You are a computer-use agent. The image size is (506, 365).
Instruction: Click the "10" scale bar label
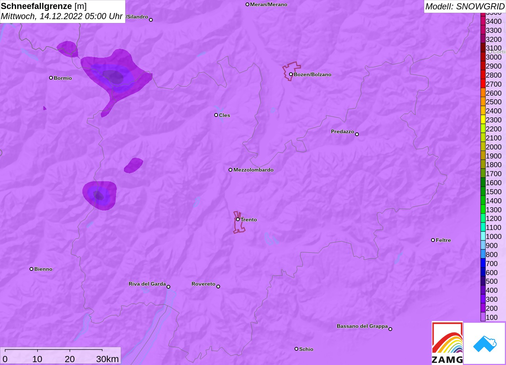click(x=37, y=359)
